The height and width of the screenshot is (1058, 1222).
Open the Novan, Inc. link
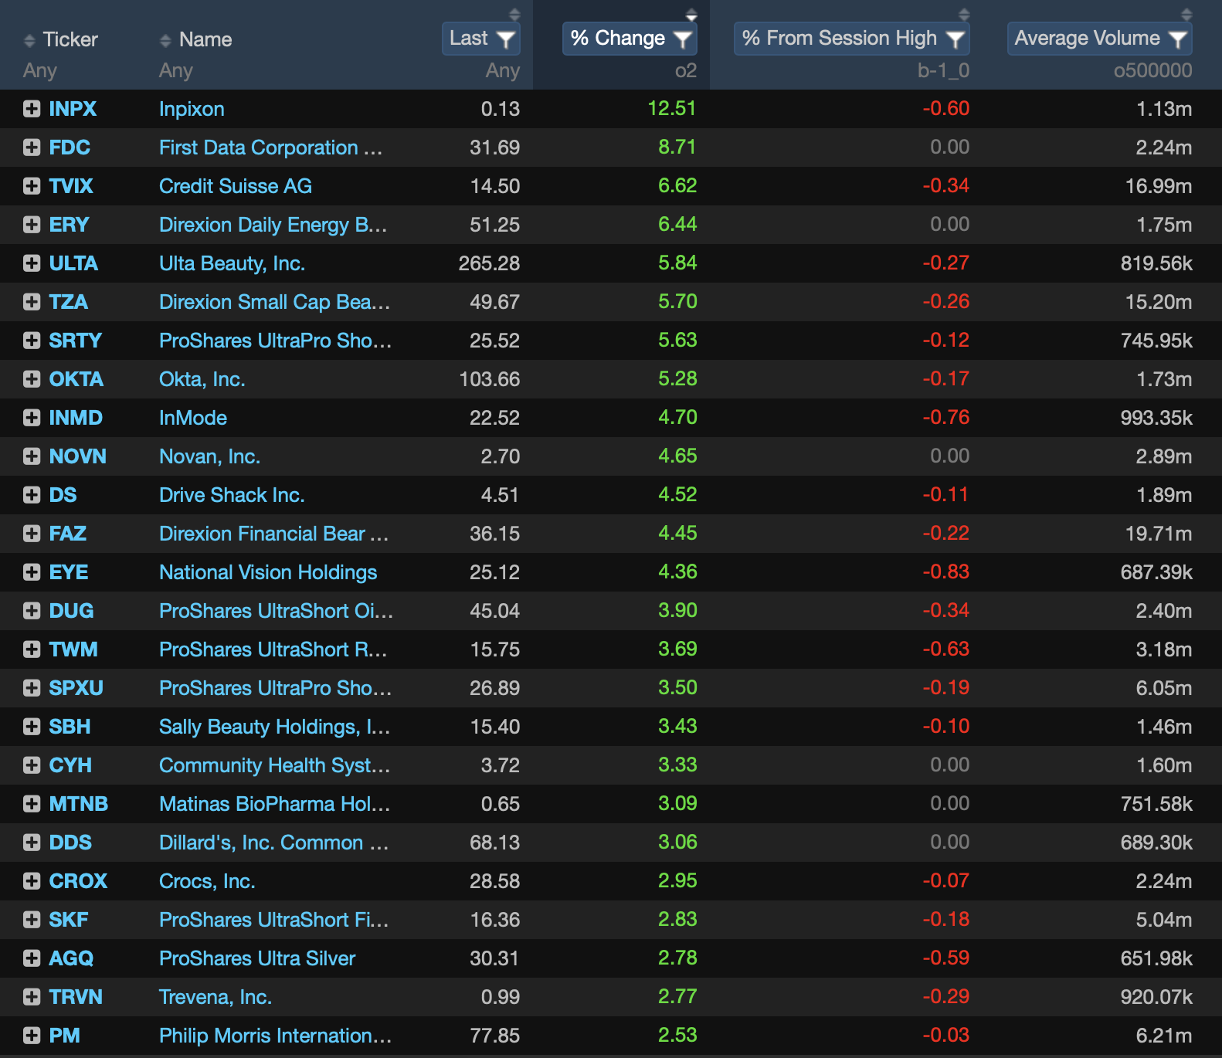click(209, 456)
